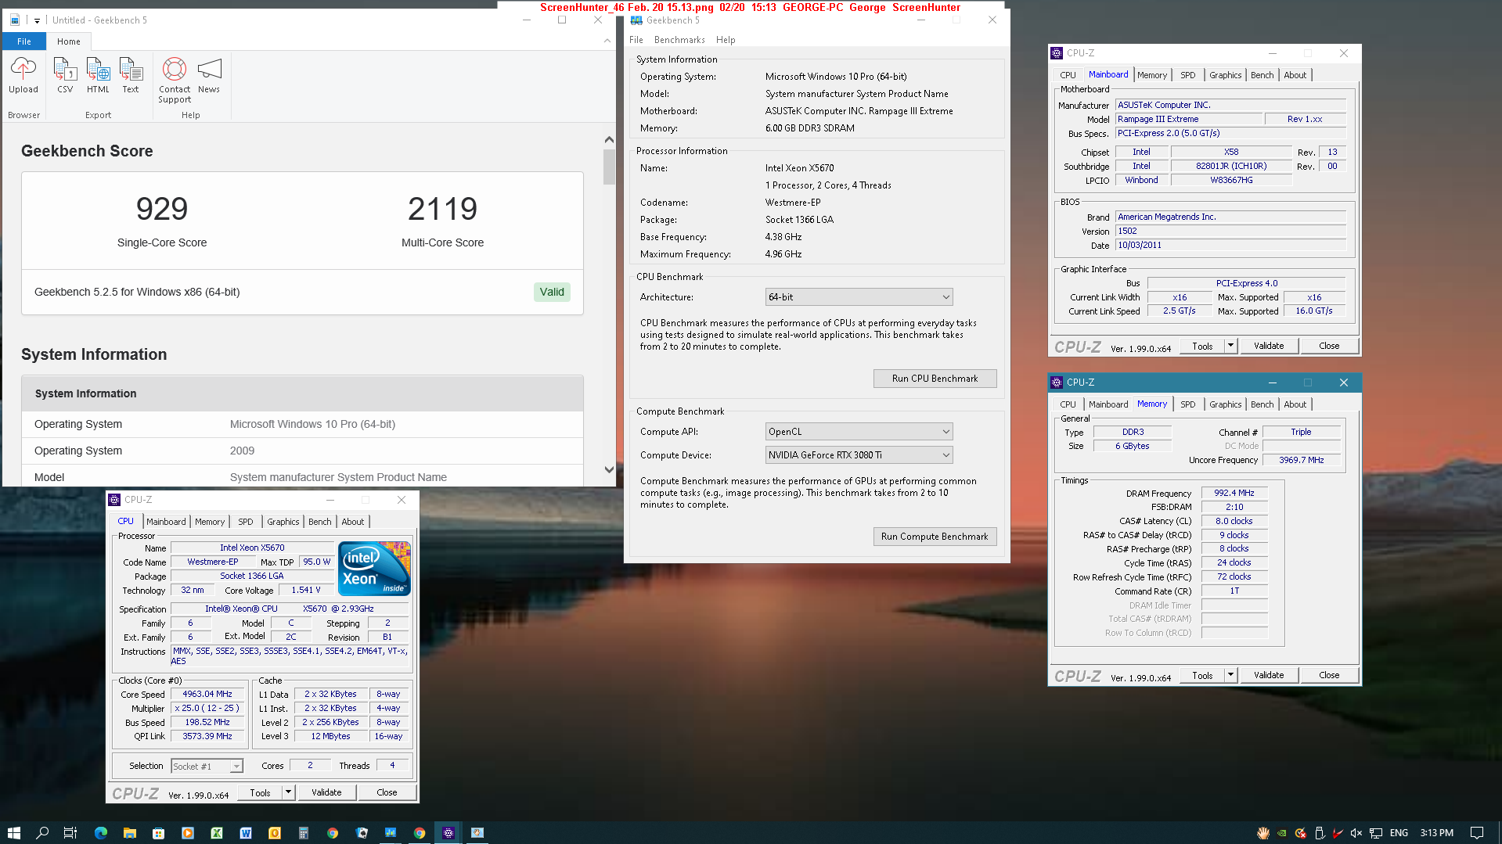Open the Outlook taskbar icon

click(275, 833)
